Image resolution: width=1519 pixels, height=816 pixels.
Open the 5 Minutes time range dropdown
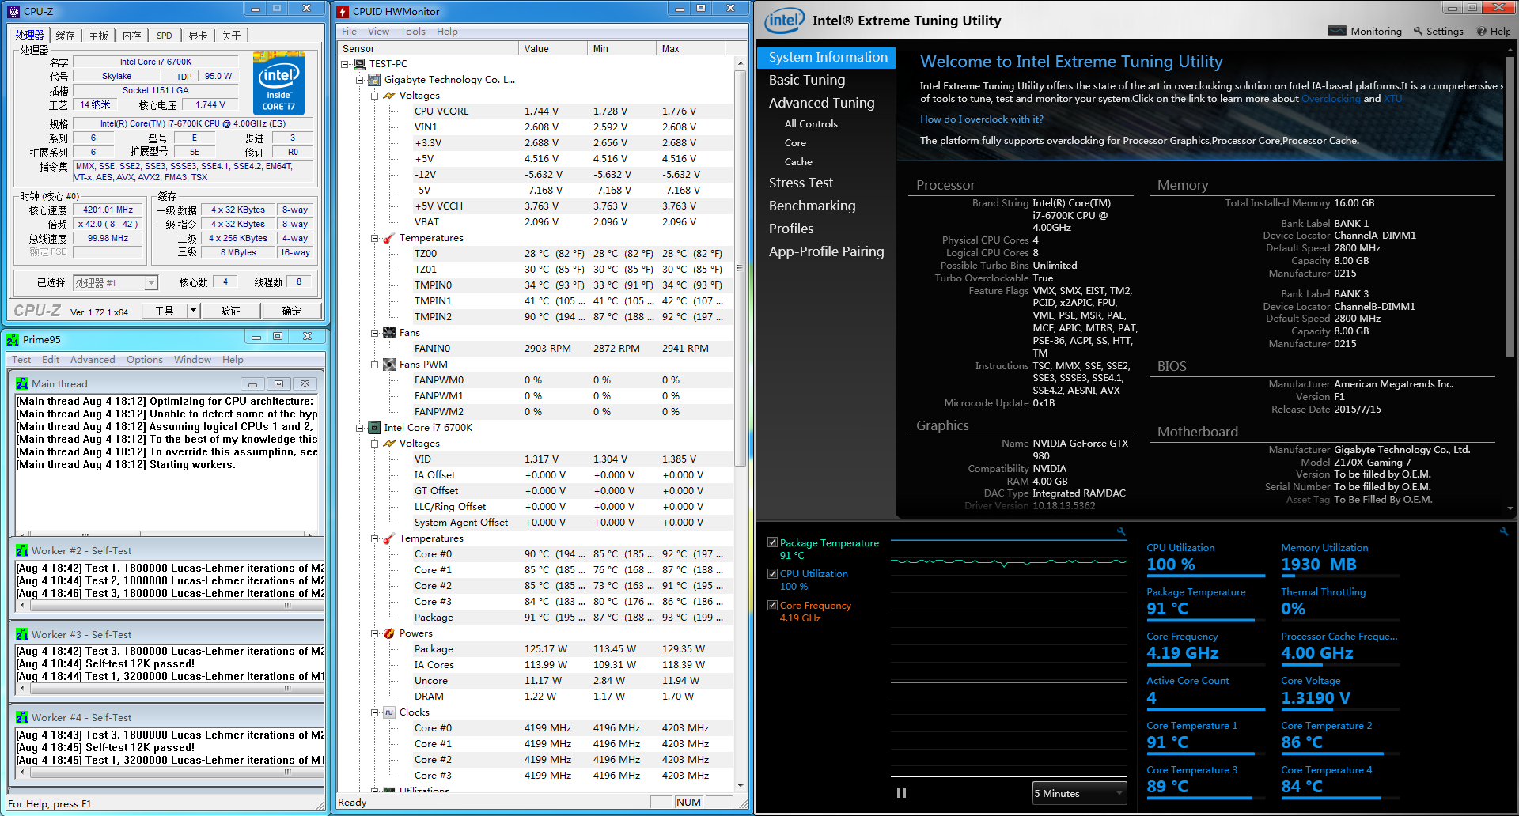click(x=1080, y=793)
